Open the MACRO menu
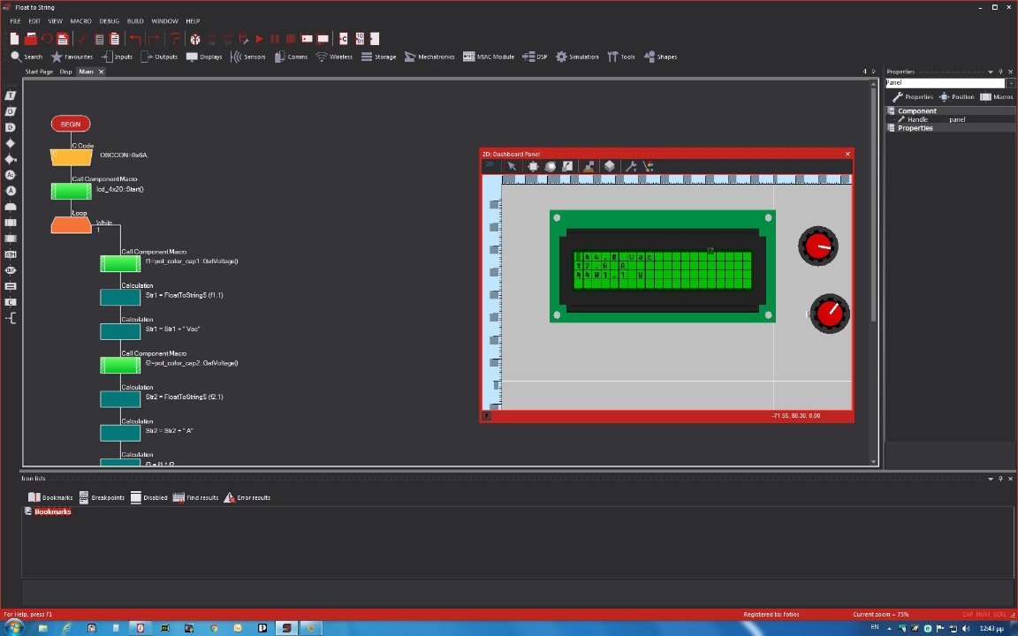Screen dimensions: 1018x636 click(81, 21)
